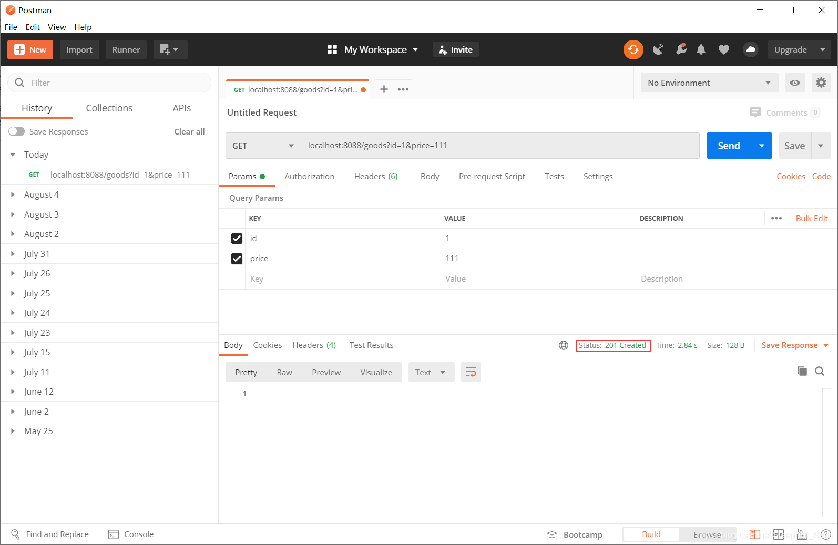Image resolution: width=838 pixels, height=545 pixels.
Task: Open the Text format dropdown
Action: 431,372
